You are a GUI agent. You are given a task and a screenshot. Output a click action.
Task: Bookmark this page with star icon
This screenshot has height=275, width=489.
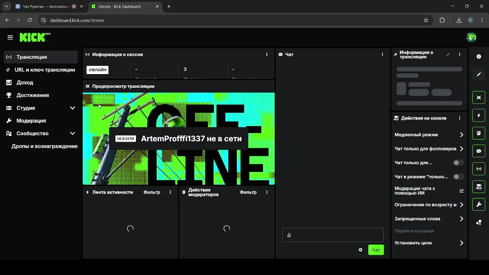[x=426, y=20]
